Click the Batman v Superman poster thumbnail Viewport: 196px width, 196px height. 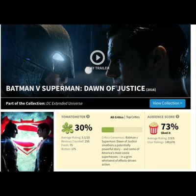(27, 142)
